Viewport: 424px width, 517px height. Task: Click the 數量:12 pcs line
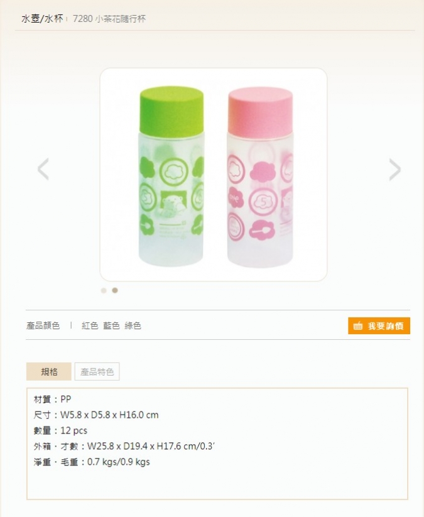[x=60, y=430]
